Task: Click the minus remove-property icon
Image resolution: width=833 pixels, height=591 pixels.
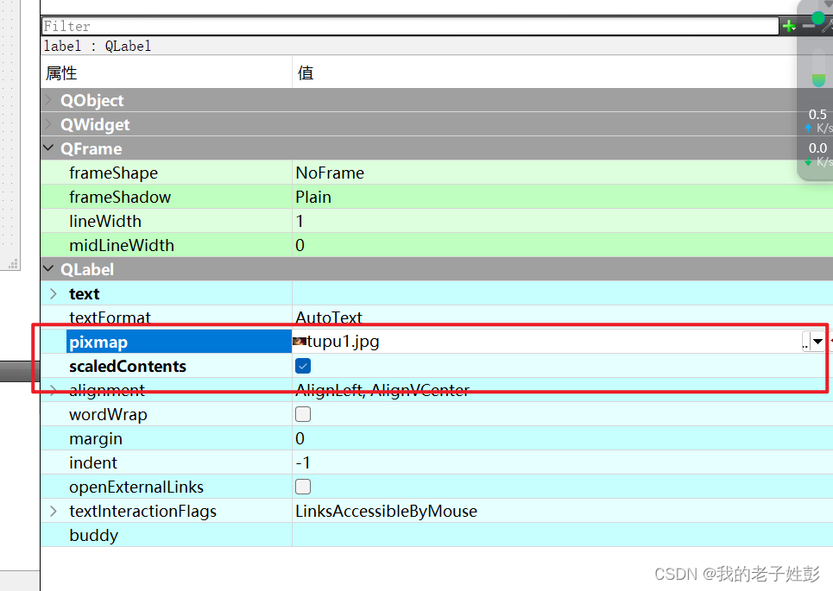Action: (808, 26)
